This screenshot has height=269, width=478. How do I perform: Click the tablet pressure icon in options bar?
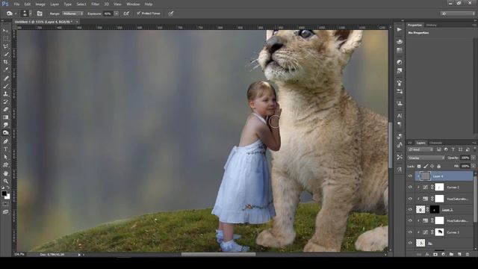[x=171, y=13]
